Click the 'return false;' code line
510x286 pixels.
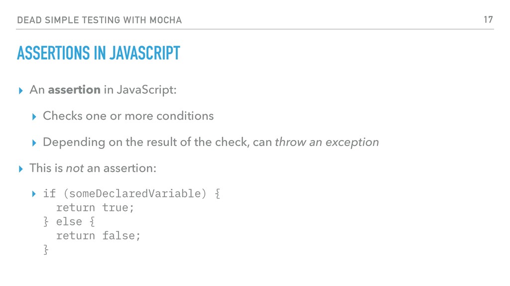click(x=98, y=236)
